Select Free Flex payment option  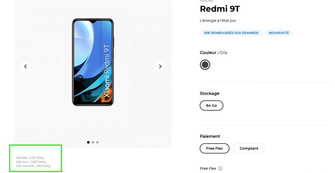(x=214, y=148)
